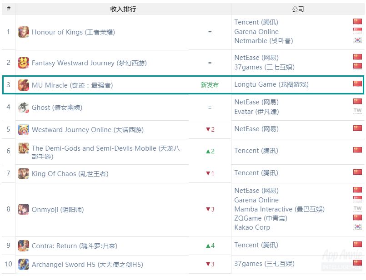The image size is (366, 280).
Task: Click the King Of Chaos game icon
Action: pos(23,174)
